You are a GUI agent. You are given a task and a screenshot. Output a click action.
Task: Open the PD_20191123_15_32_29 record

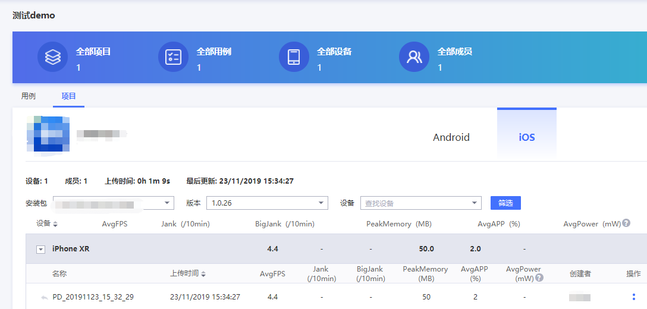tap(93, 297)
